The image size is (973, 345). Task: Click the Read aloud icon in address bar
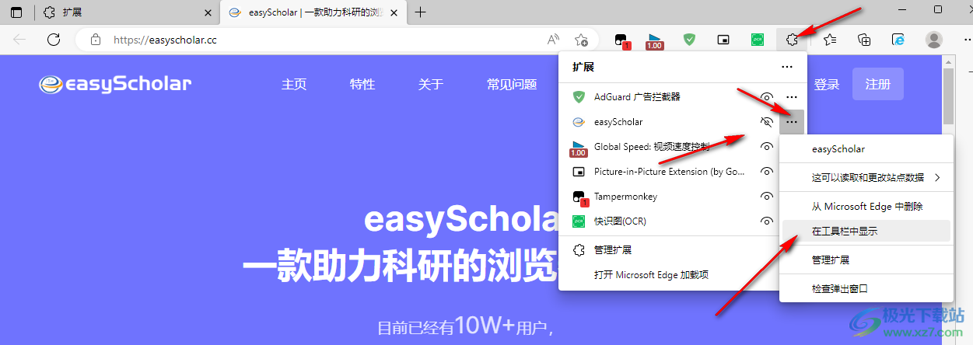553,40
